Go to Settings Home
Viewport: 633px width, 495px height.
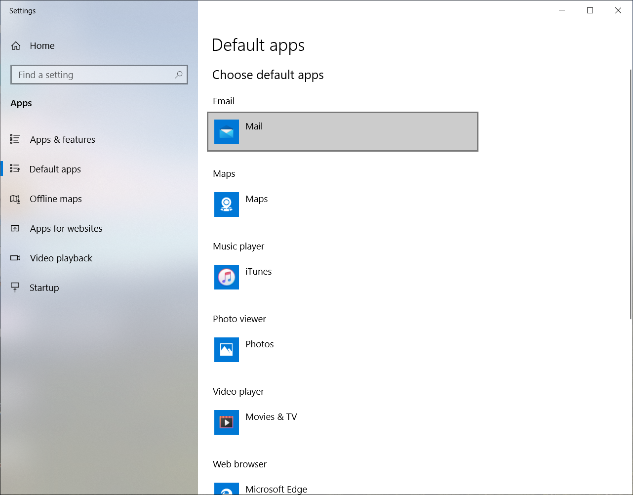(x=99, y=46)
